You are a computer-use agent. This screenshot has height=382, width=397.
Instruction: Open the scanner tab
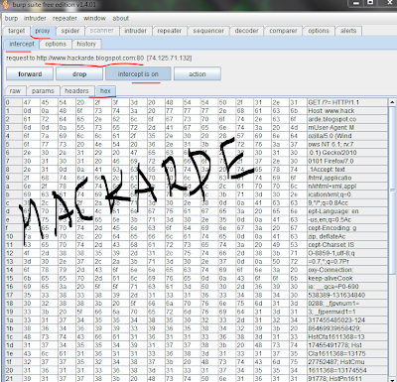[x=102, y=31]
